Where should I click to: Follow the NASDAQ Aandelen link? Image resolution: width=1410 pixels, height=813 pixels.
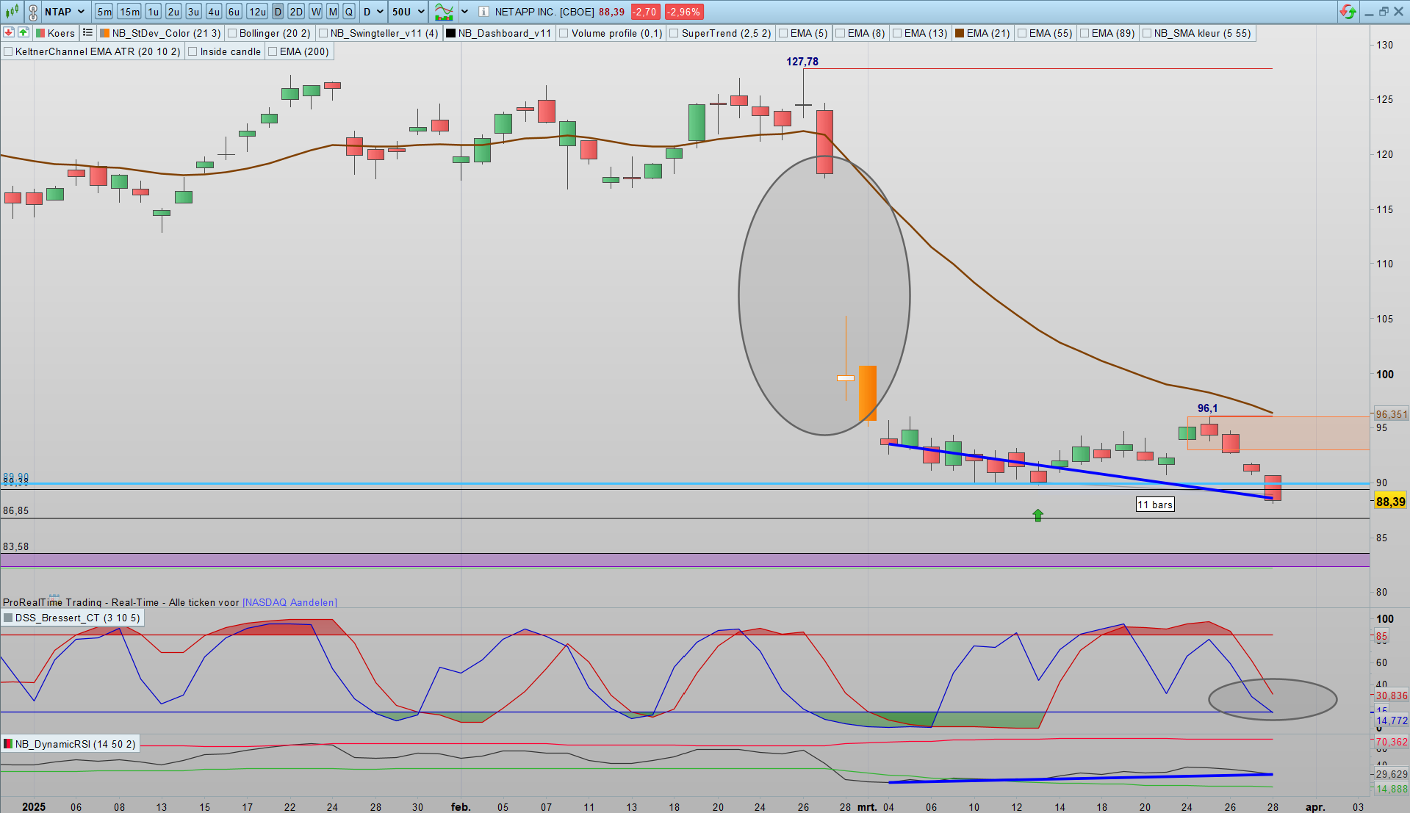tap(289, 602)
